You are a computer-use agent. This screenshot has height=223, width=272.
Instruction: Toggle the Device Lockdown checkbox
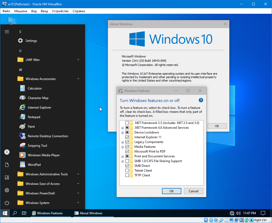(x=127, y=132)
